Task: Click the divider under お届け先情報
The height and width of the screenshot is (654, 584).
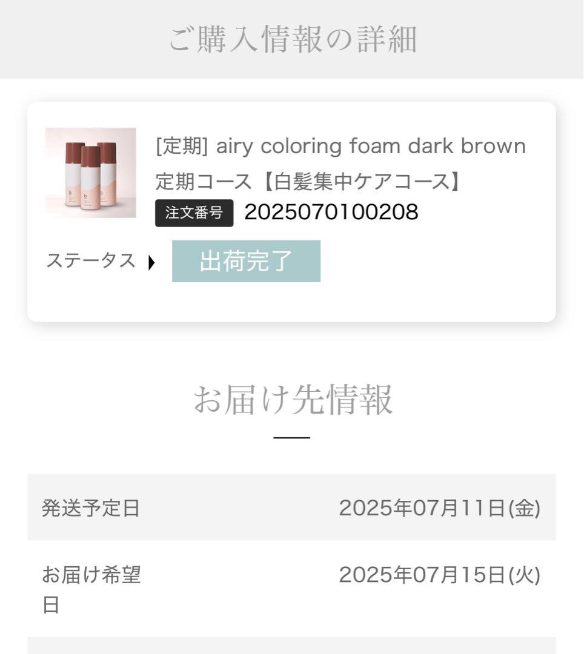Action: coord(291,435)
